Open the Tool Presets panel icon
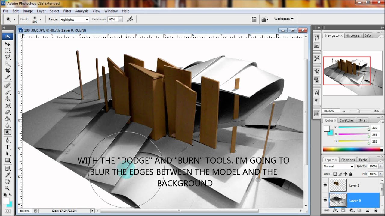 click(316, 58)
